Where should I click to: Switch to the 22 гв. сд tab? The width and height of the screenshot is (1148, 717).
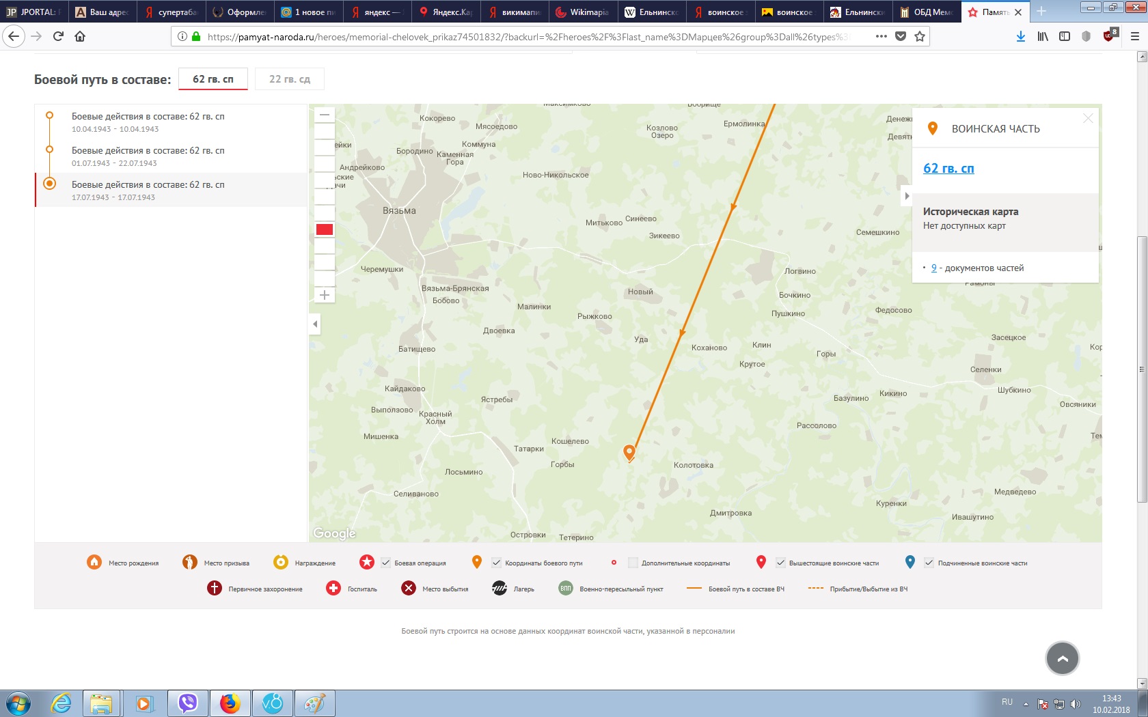(290, 79)
